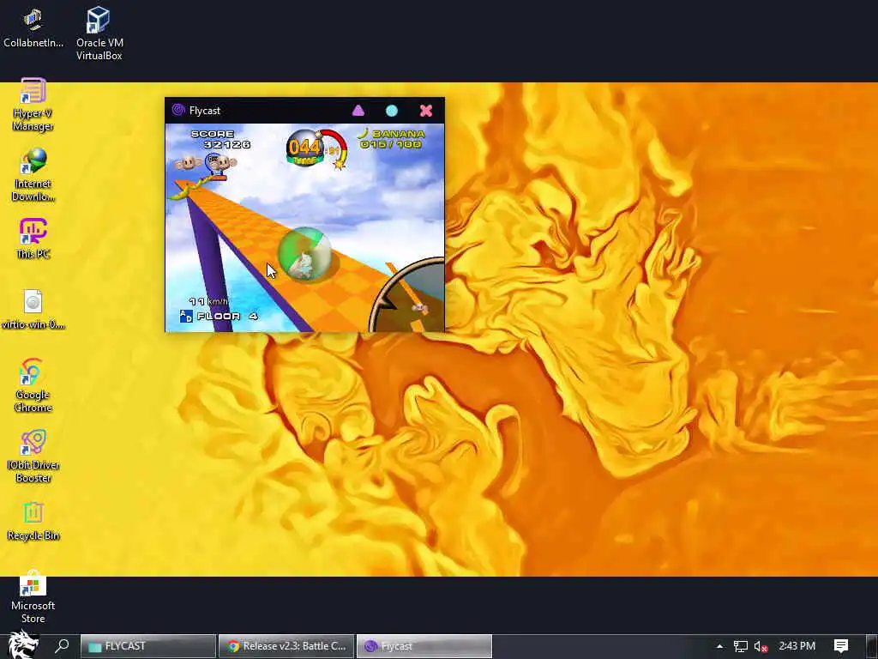Open the notification center icon
The height and width of the screenshot is (659, 878).
840,645
